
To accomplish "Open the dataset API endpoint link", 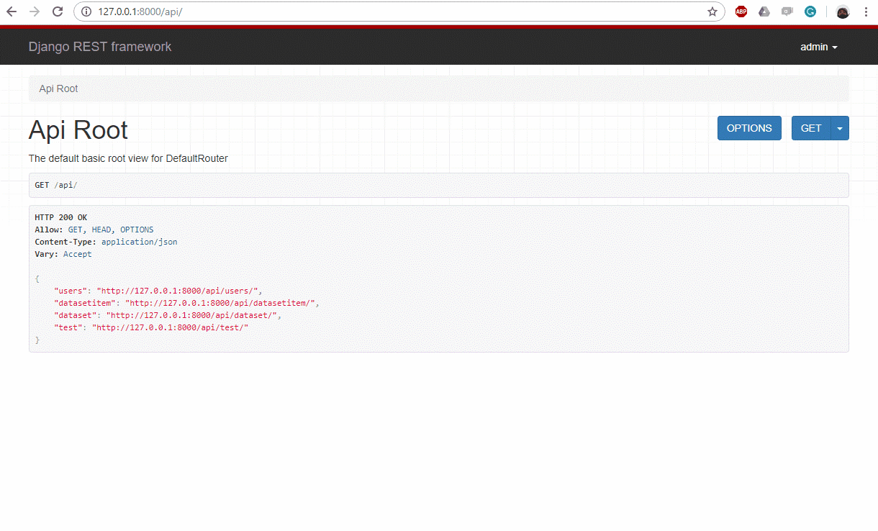I will pyautogui.click(x=191, y=315).
